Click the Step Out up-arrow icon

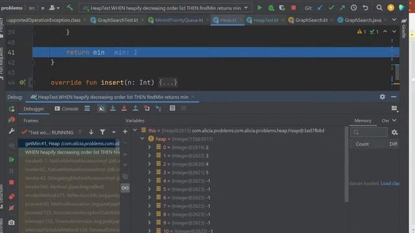(136, 108)
